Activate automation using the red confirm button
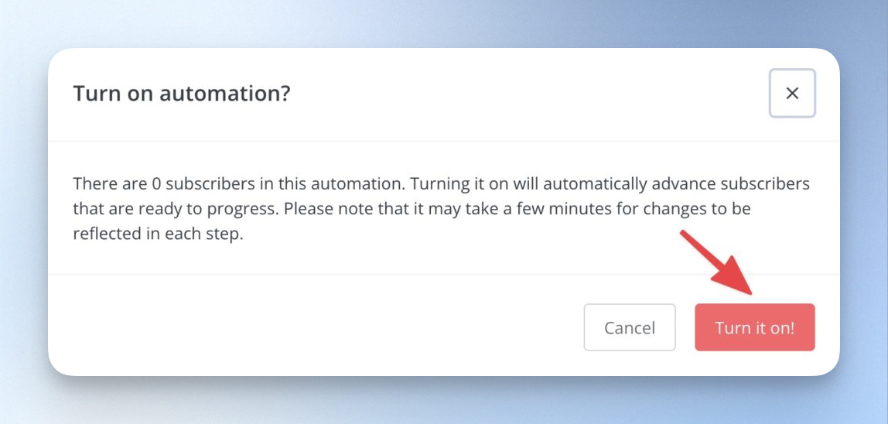The height and width of the screenshot is (424, 888). (x=755, y=327)
